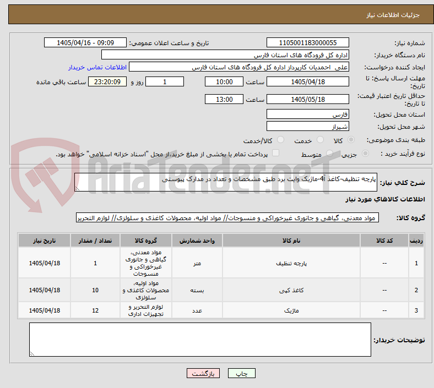The width and height of the screenshot is (434, 388).
Task: Select the کالا/خدمت radio button
Action: coord(280,140)
